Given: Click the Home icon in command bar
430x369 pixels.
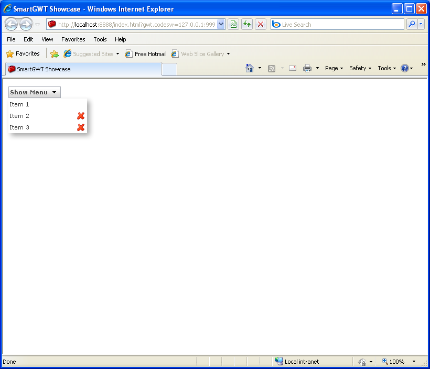Looking at the screenshot, I should tap(250, 68).
